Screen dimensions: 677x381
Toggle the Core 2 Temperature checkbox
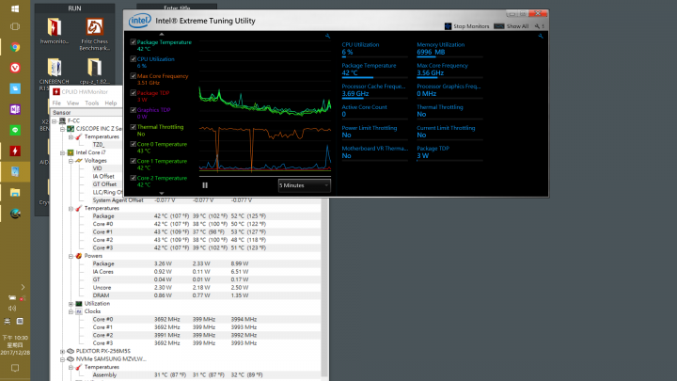tap(133, 178)
